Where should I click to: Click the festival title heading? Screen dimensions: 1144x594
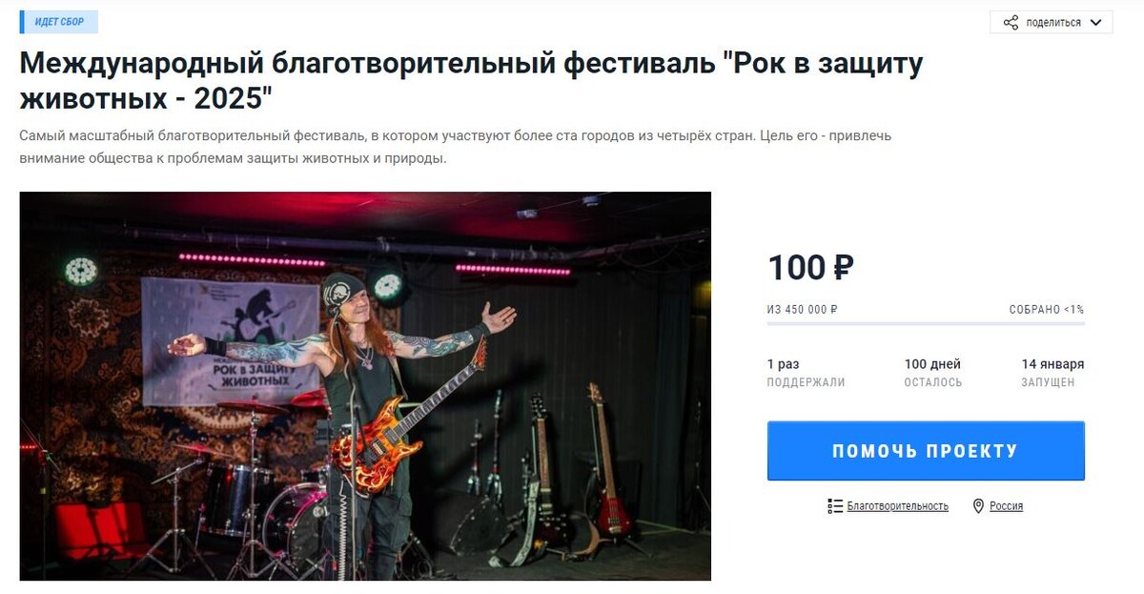click(471, 80)
